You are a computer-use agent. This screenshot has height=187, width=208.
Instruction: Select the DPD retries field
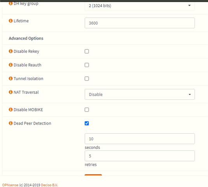[x=140, y=156]
